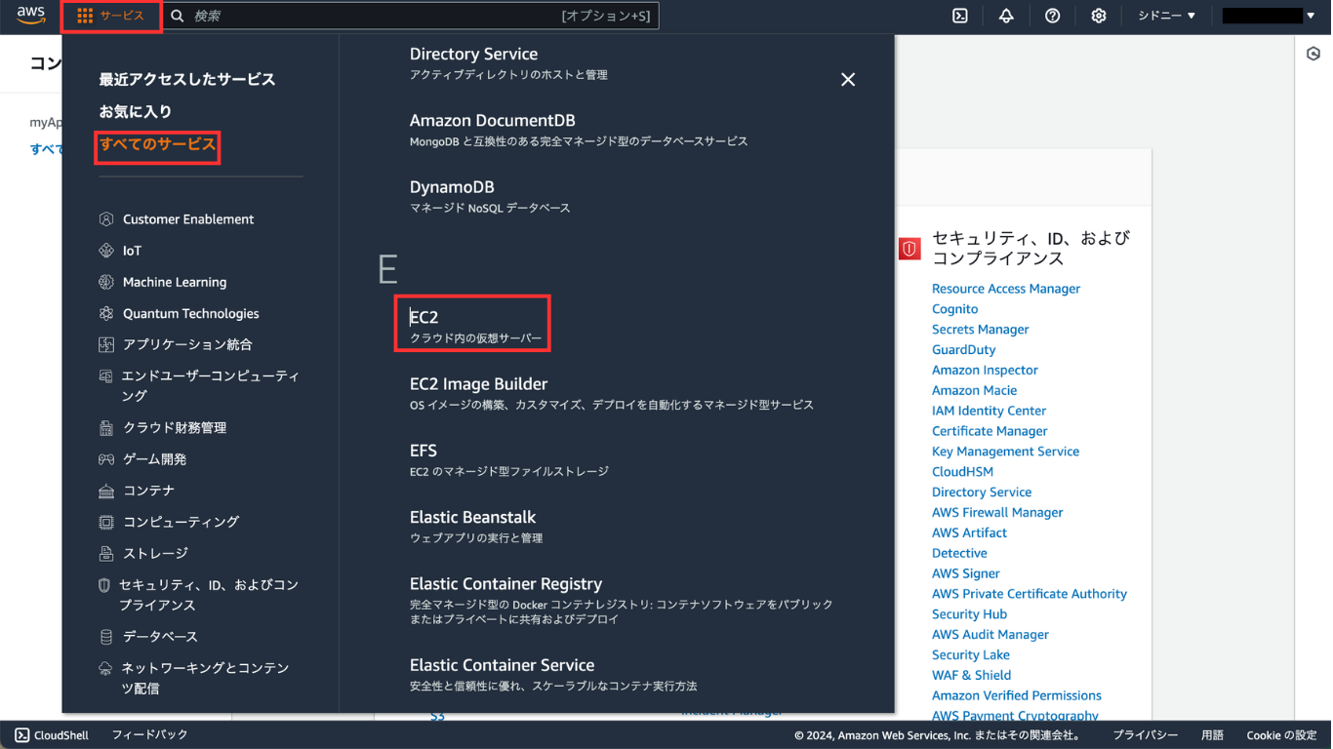Open the プライバシー footer link
This screenshot has height=749, width=1333.
coord(1145,735)
